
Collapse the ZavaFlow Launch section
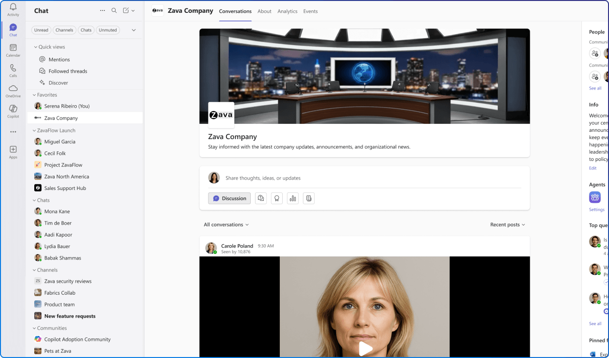pos(54,130)
